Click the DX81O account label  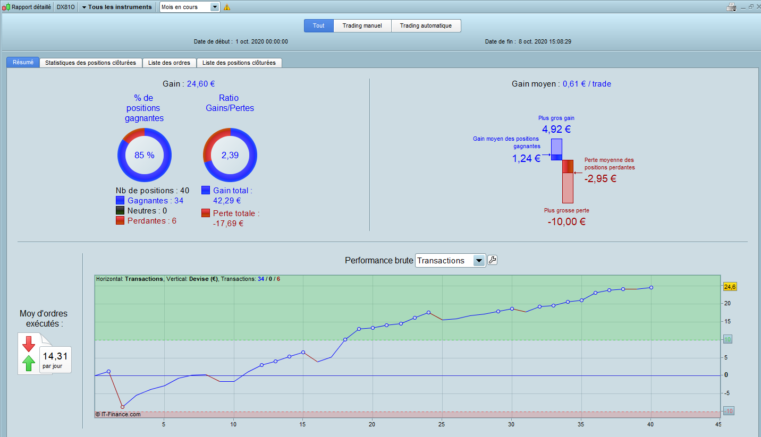click(66, 7)
